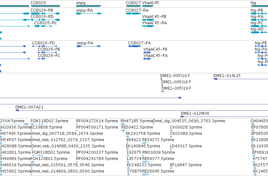Select CK00028.3prime EST label
This screenshot has height=176, width=268.
[186, 127]
